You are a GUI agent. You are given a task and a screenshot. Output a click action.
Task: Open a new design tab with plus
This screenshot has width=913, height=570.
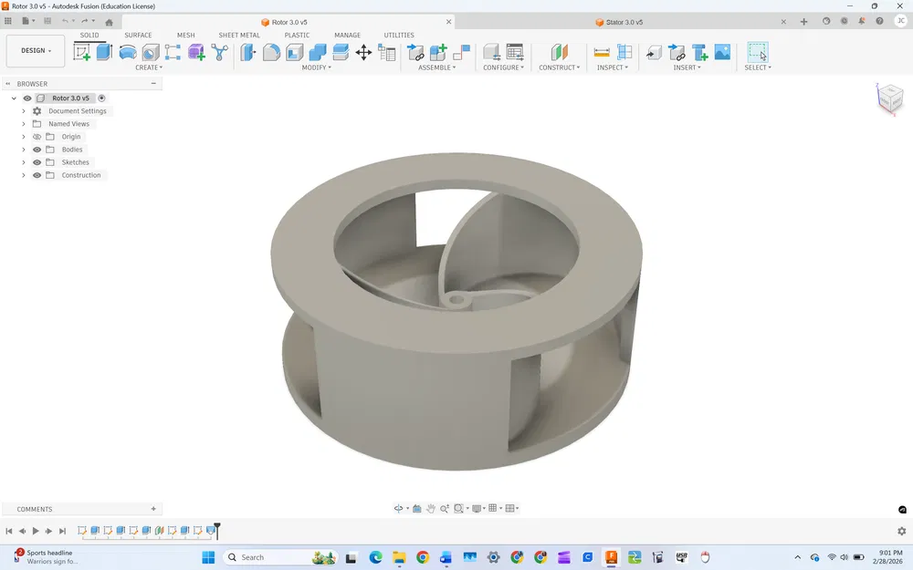coord(803,22)
